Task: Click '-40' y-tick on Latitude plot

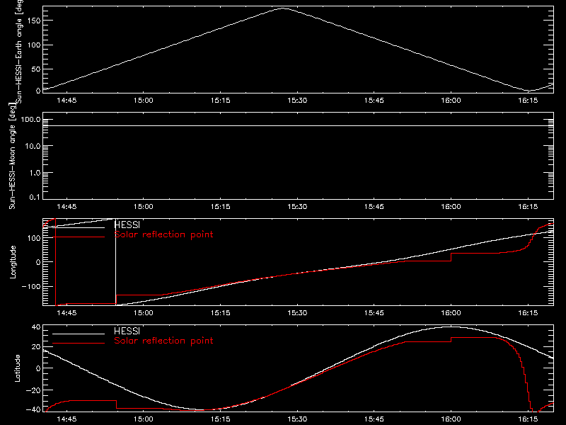Action: (x=33, y=410)
